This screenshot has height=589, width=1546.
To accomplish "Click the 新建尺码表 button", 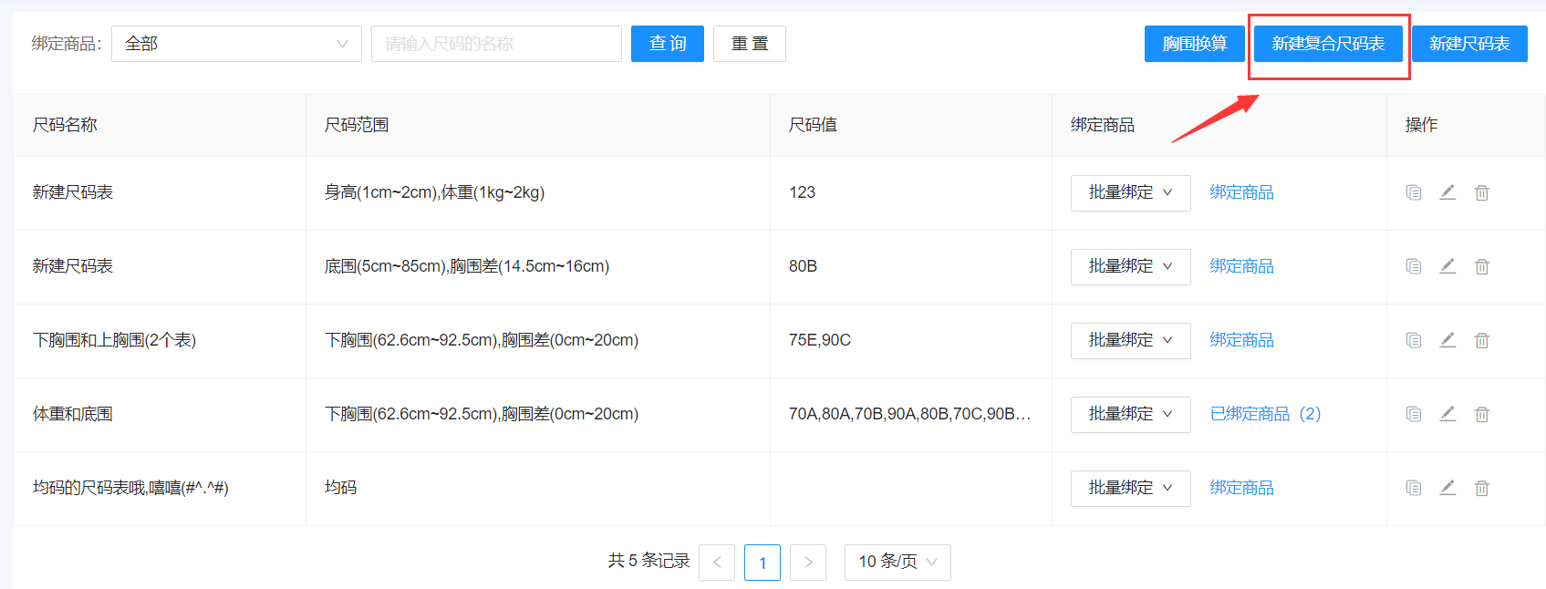I will (1469, 44).
